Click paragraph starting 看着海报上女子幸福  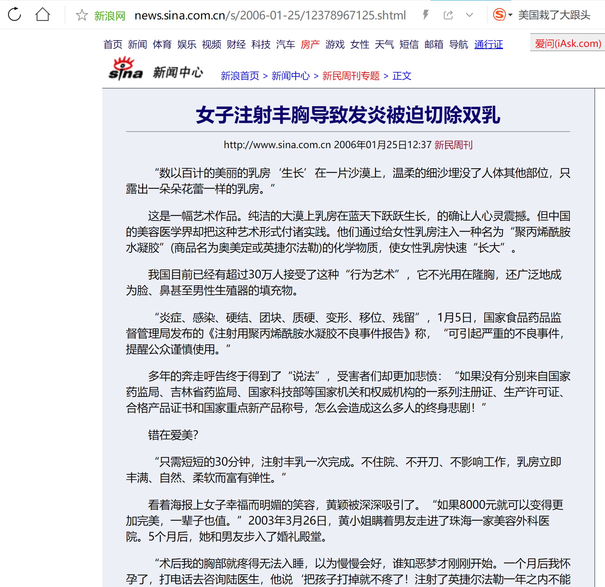[344, 521]
